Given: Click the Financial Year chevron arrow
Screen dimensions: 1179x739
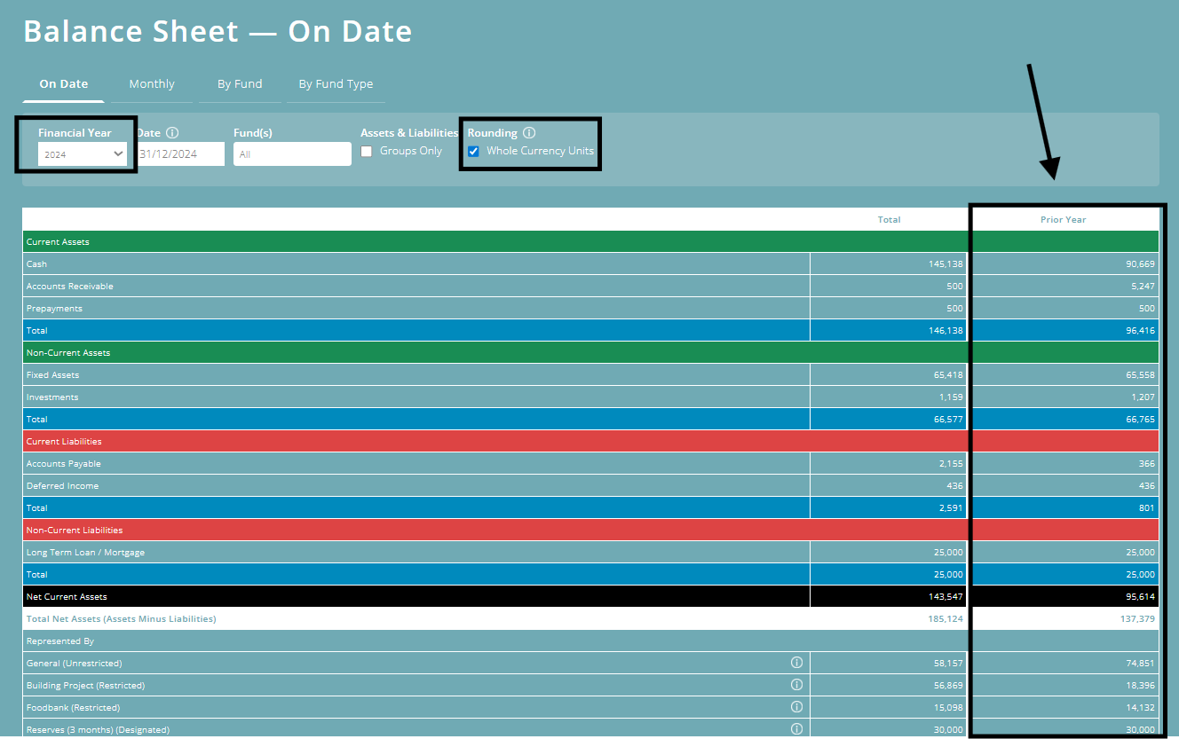Looking at the screenshot, I should (x=119, y=153).
